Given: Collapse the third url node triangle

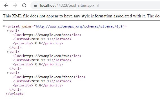Looking at the screenshot, I should click(x=8, y=73).
